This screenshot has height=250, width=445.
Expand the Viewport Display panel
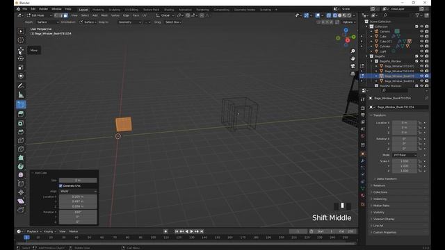(384, 219)
